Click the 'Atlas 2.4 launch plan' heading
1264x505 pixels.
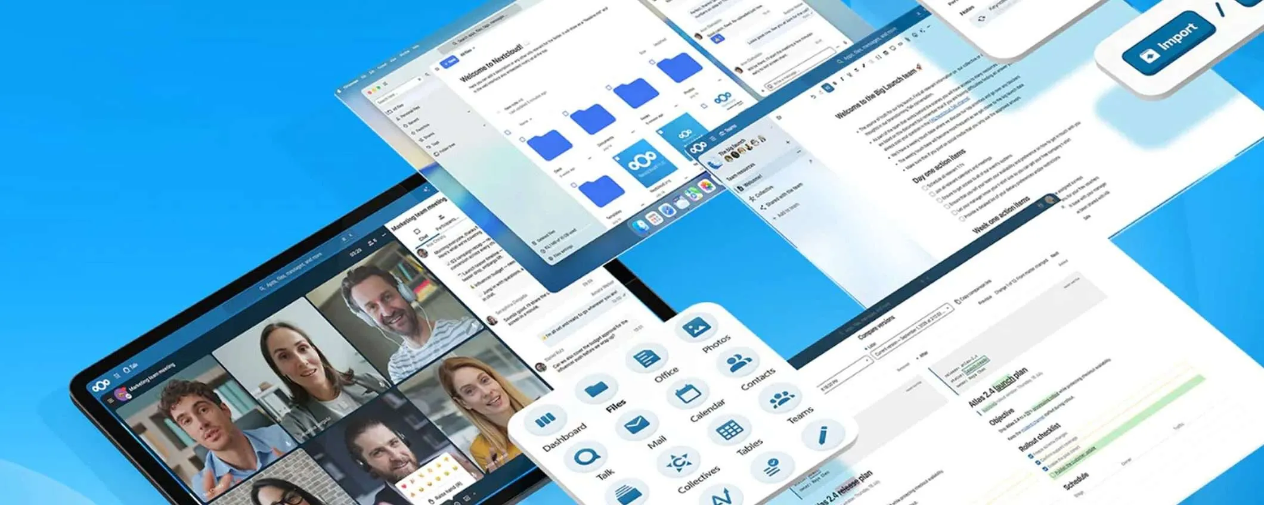(999, 388)
